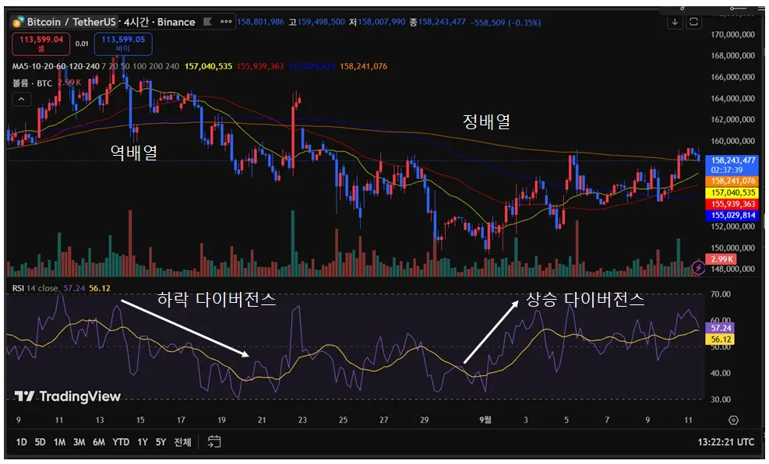Click the Bitcoin symbol logo icon

18,22
